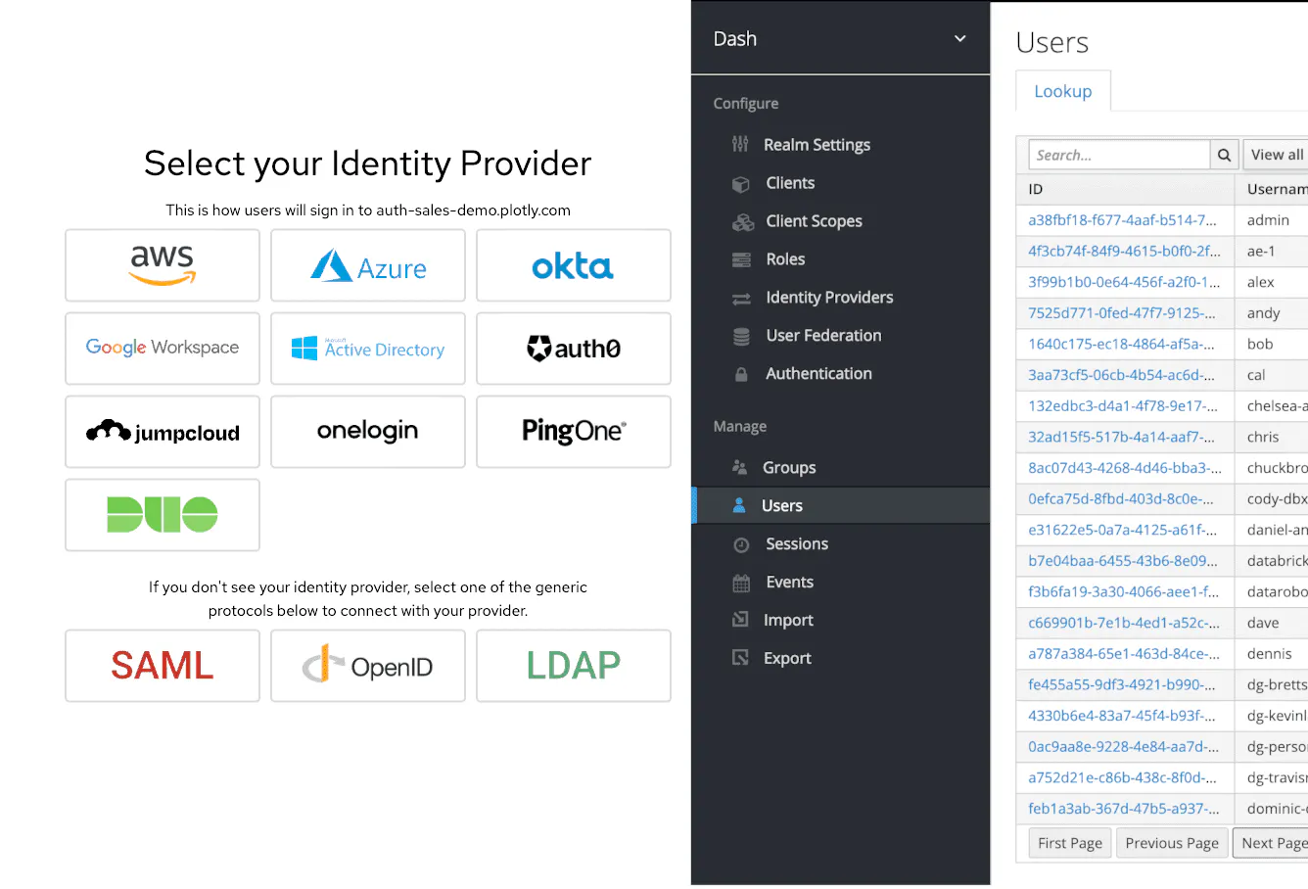Select the Duo provider tile

point(163,515)
